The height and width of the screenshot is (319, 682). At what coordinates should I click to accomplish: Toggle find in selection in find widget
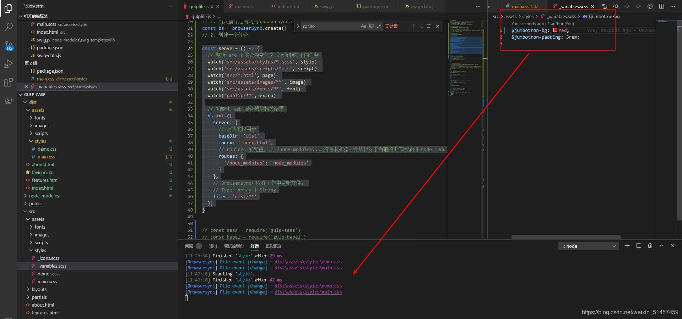pos(429,26)
